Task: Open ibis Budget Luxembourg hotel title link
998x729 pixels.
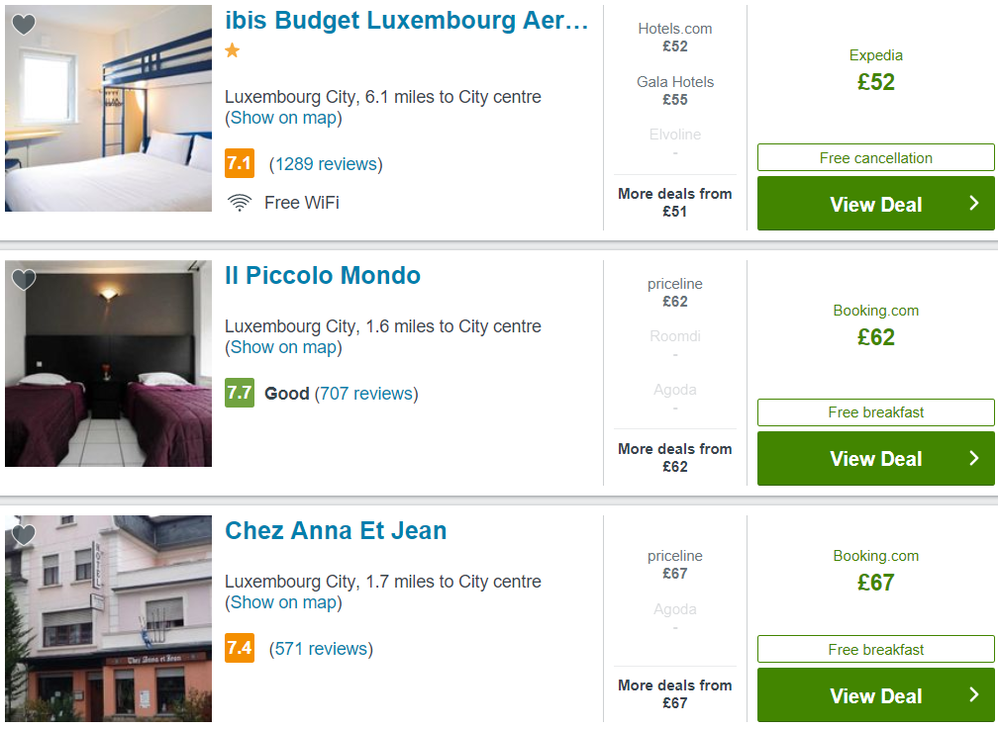Action: tap(406, 21)
